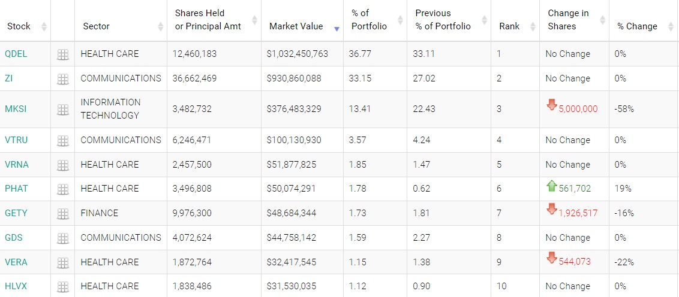Click the grid icon beside ZI
This screenshot has width=679, height=297.
point(62,79)
